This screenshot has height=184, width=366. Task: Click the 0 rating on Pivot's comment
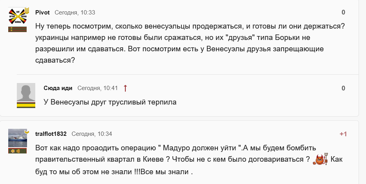(343, 12)
